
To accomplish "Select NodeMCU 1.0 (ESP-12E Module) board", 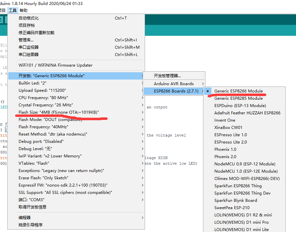I will coord(245,171).
